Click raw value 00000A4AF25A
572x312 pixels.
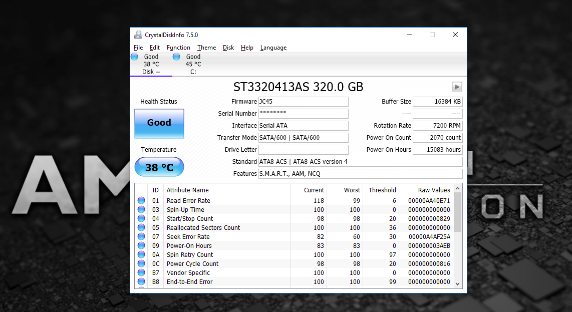coord(429,236)
